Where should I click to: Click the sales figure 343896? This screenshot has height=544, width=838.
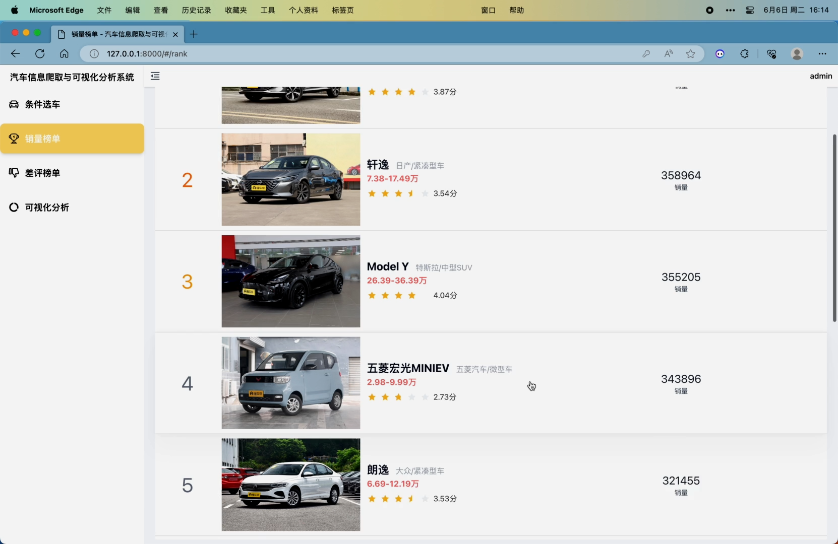point(681,379)
